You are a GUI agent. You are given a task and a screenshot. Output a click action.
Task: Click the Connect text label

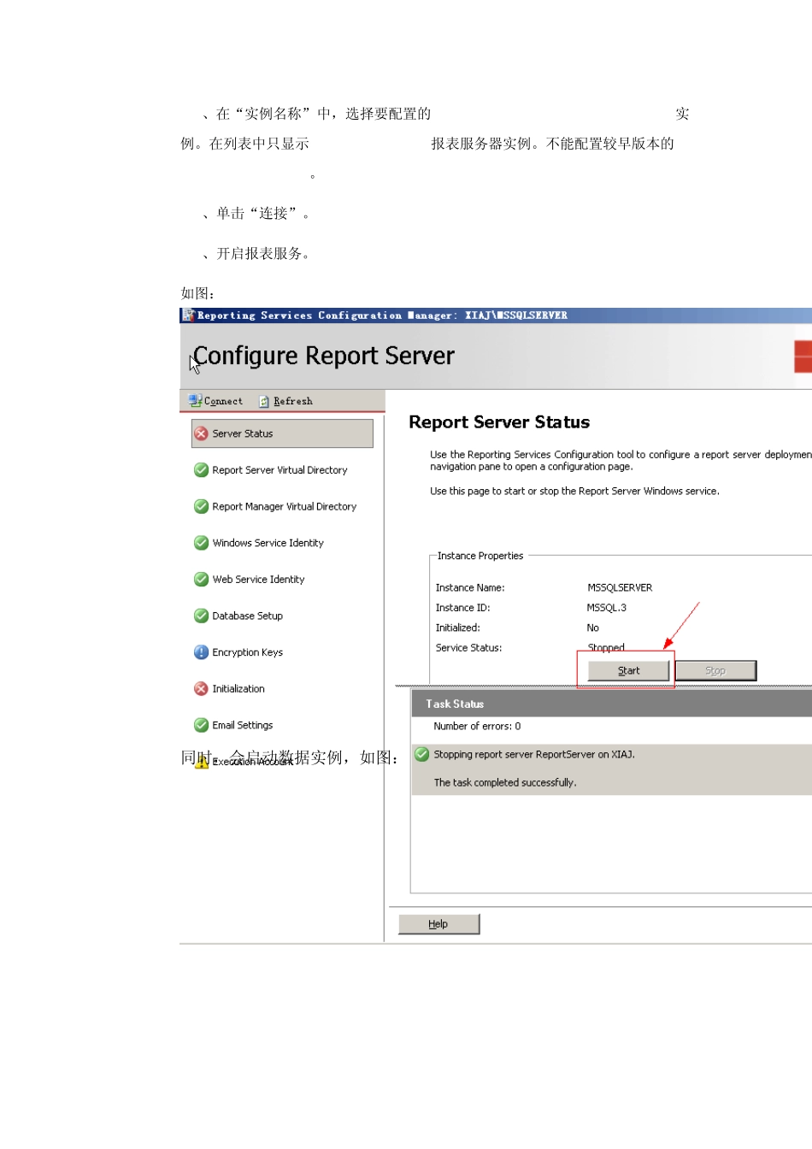click(223, 401)
